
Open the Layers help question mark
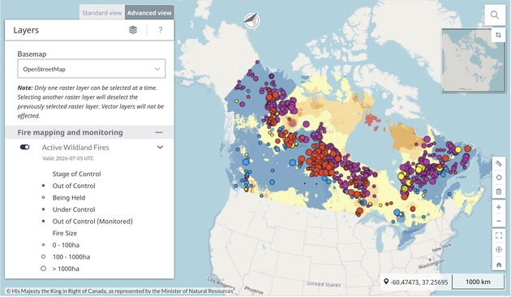coord(161,30)
